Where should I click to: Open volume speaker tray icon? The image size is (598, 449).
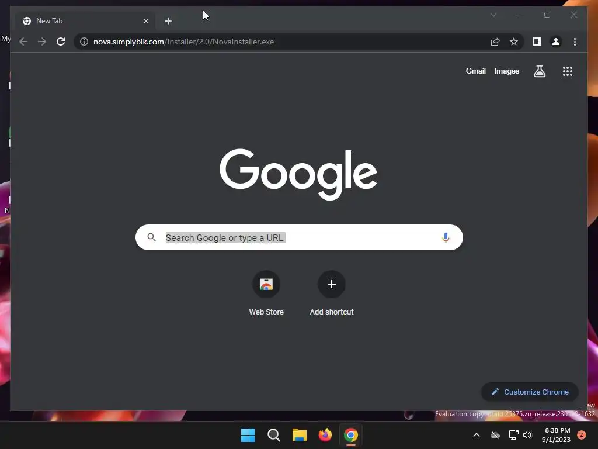point(527,435)
